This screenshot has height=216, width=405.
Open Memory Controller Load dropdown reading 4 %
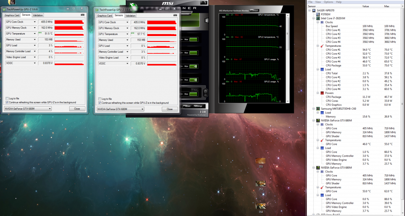[35, 51]
